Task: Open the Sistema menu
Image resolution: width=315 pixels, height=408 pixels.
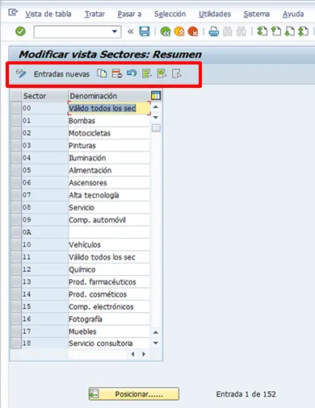Action: pyautogui.click(x=256, y=14)
